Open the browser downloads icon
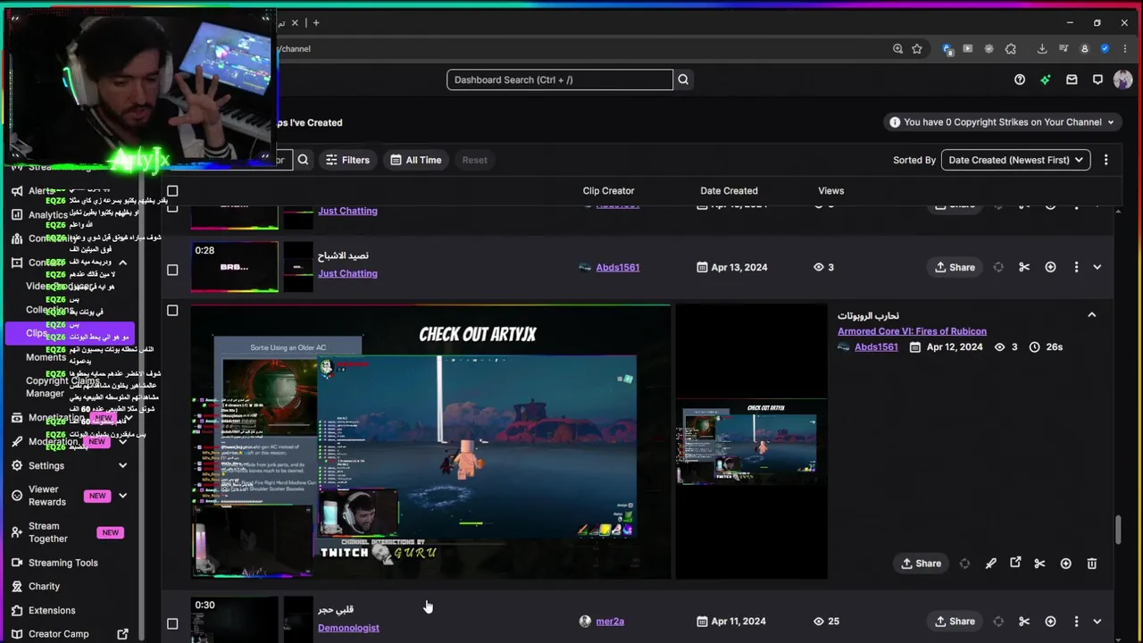 tap(1042, 48)
